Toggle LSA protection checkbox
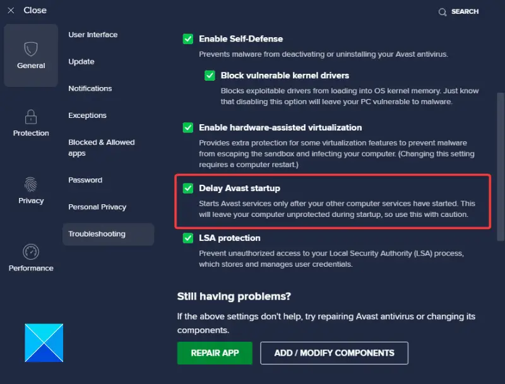Image resolution: width=505 pixels, height=384 pixels. point(188,238)
